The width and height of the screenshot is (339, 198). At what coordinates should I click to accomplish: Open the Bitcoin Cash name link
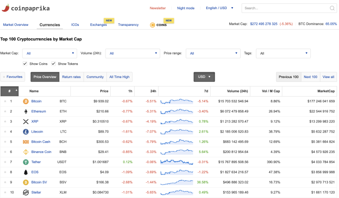pyautogui.click(x=41, y=142)
